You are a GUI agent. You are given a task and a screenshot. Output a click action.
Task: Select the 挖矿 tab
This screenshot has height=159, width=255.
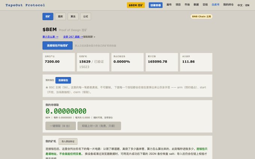48,16
